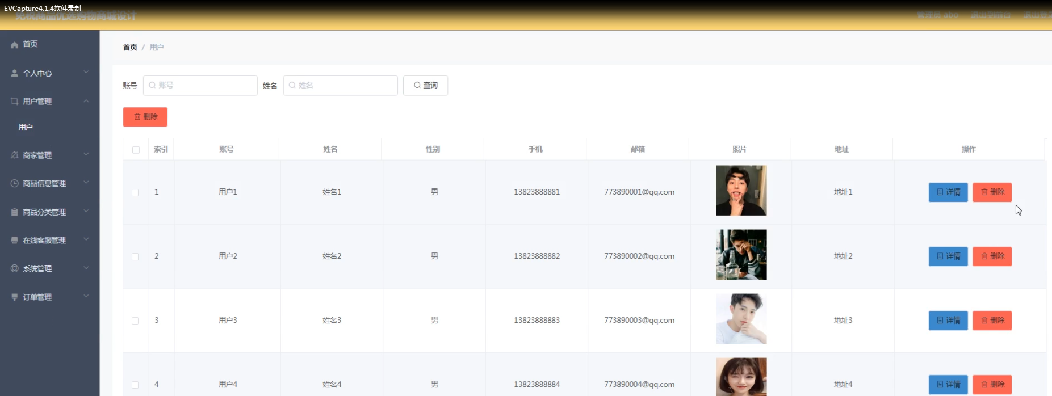The image size is (1052, 396).
Task: Click 退出到前台 in the top header
Action: tap(991, 15)
